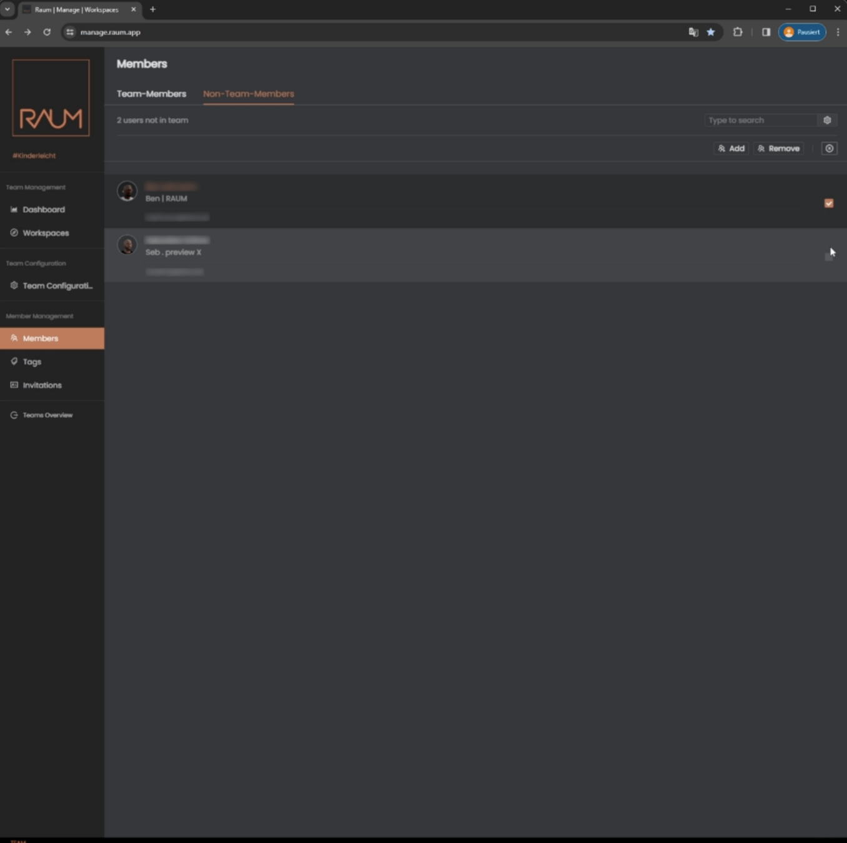Click the Teams Overview icon in sidebar
The image size is (847, 843).
pyautogui.click(x=14, y=415)
